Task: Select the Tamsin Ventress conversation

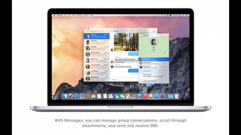Action: 96,67
